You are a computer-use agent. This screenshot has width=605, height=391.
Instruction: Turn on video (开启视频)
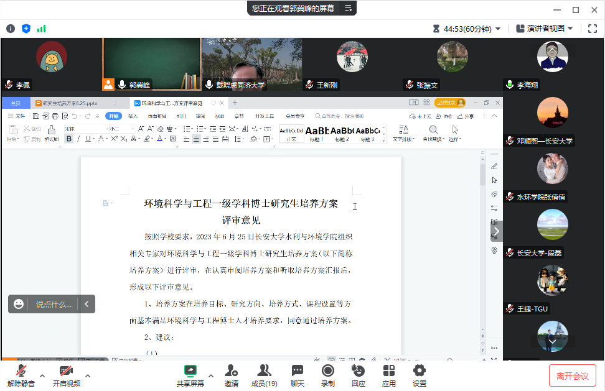(x=66, y=371)
